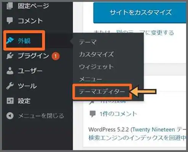Image resolution: width=188 pixels, height=152 pixels.
Task: Open 固定ページ in the sidebar
Action: click(33, 6)
